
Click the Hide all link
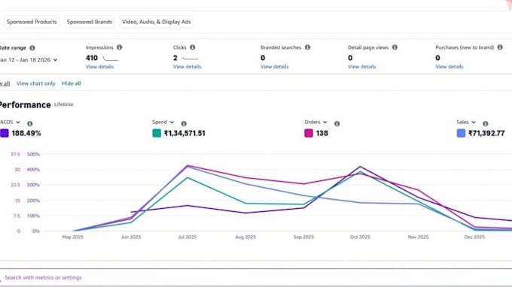coord(72,83)
